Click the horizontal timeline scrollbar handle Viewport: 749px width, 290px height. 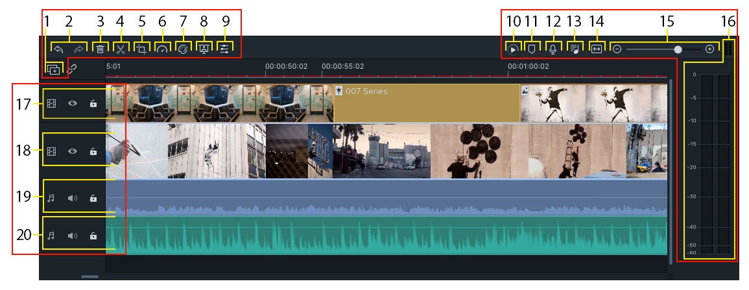point(89,276)
